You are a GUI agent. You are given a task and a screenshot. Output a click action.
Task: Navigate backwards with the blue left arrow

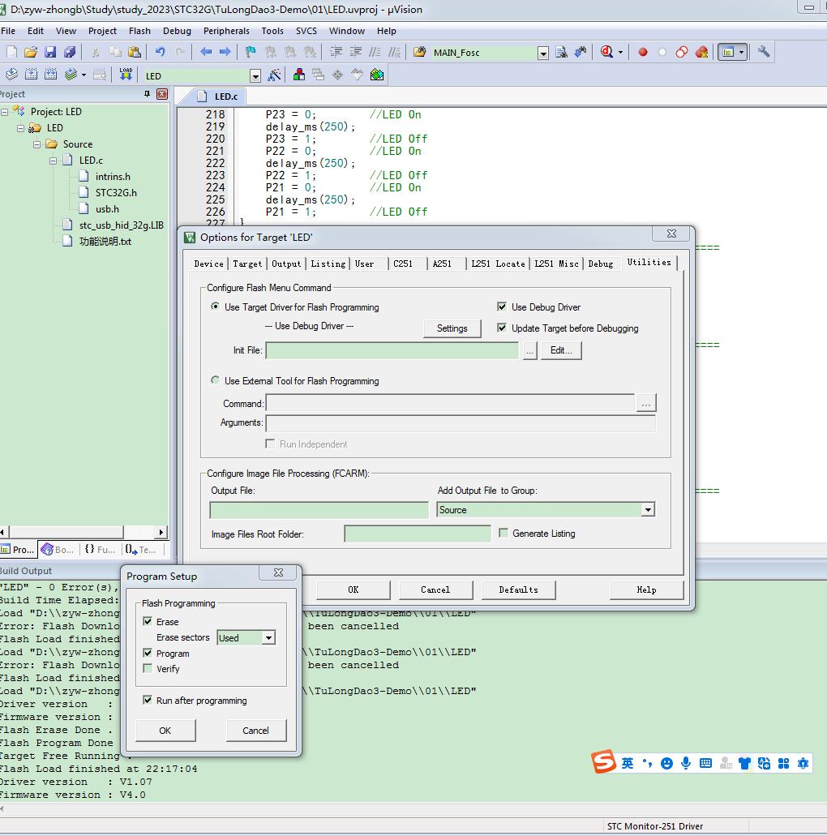tap(205, 52)
